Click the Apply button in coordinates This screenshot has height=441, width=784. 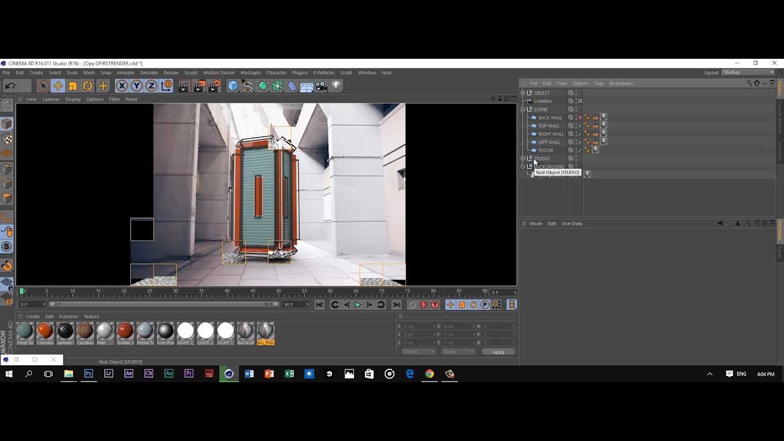pos(499,352)
